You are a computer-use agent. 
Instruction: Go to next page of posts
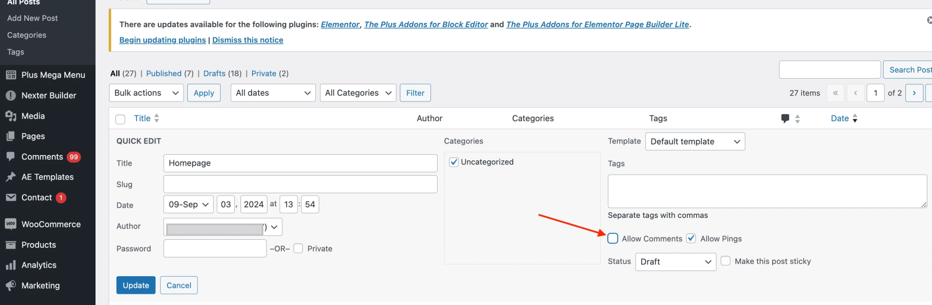click(x=914, y=93)
